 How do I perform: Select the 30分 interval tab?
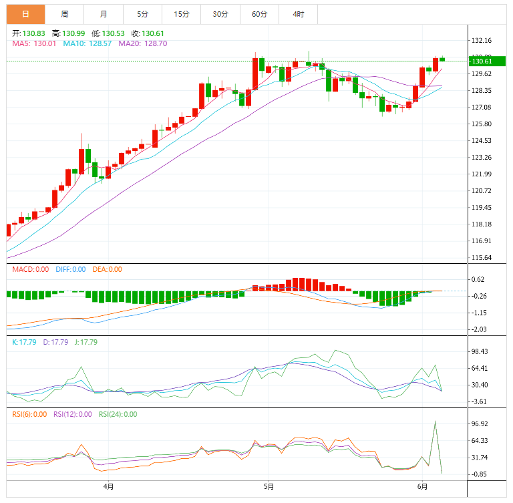click(220, 14)
